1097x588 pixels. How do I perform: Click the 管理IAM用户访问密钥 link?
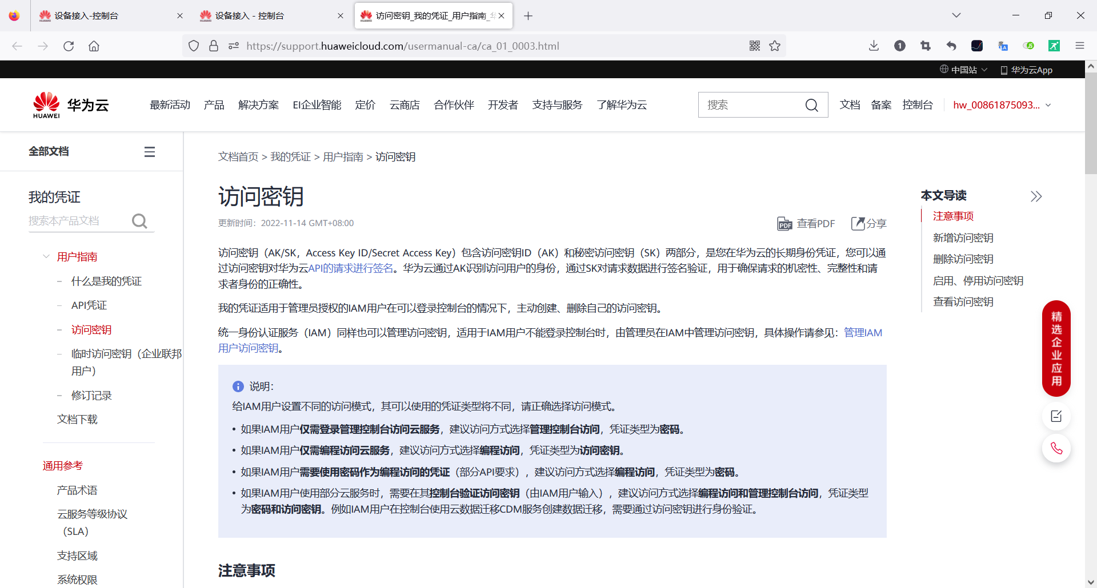click(862, 332)
